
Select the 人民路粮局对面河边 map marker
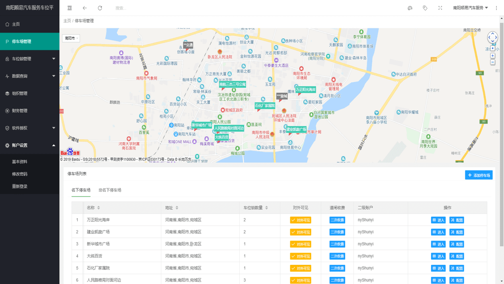[x=229, y=128]
